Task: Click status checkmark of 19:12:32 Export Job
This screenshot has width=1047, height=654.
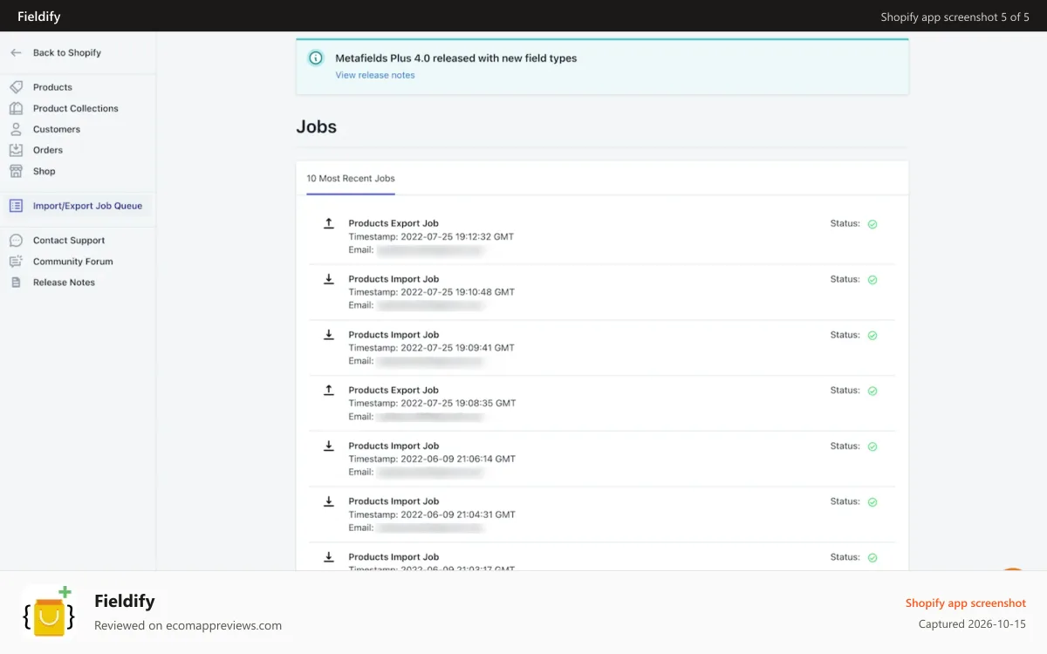Action: 872,224
